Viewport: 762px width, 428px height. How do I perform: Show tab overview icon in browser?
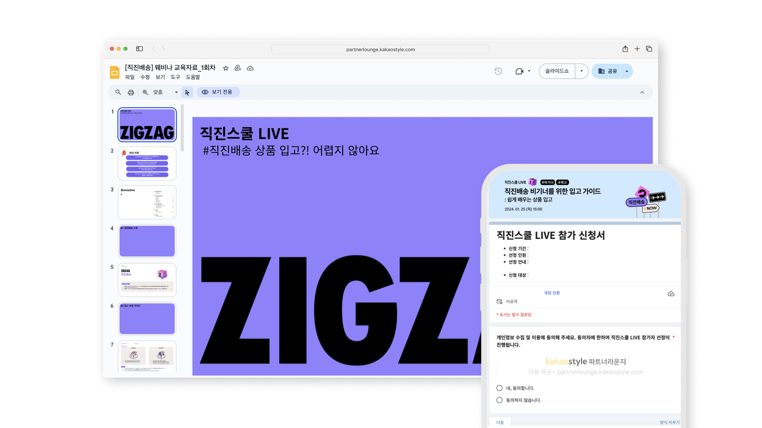649,49
